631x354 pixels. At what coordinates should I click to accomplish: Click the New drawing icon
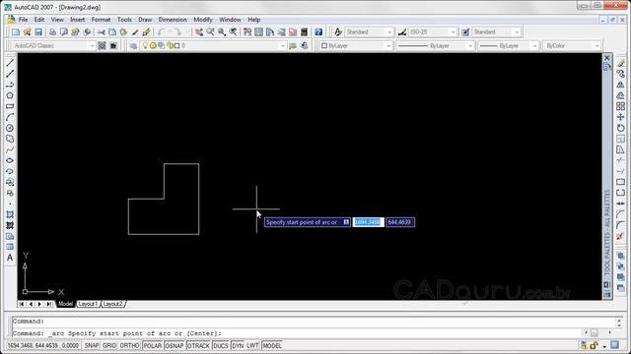(x=16, y=32)
